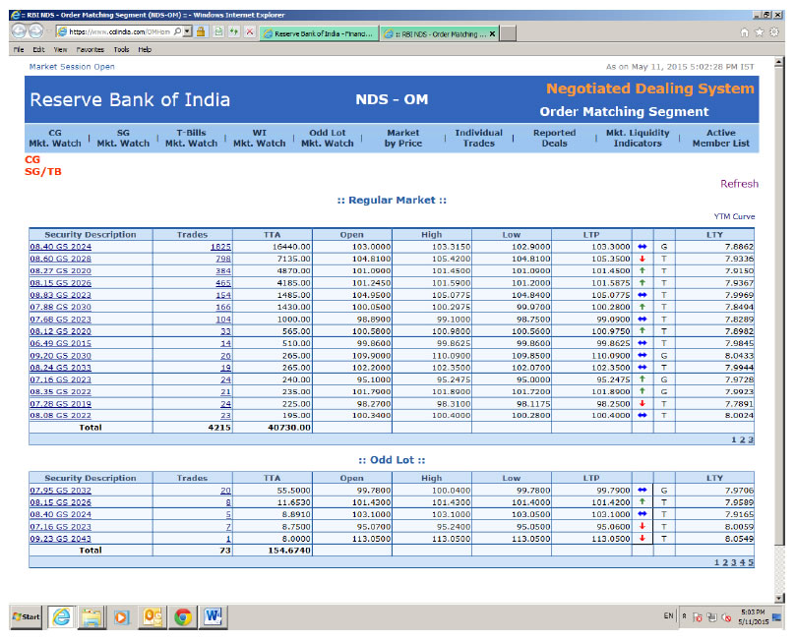Click the Refresh link
The width and height of the screenshot is (796, 641).
pyautogui.click(x=739, y=184)
